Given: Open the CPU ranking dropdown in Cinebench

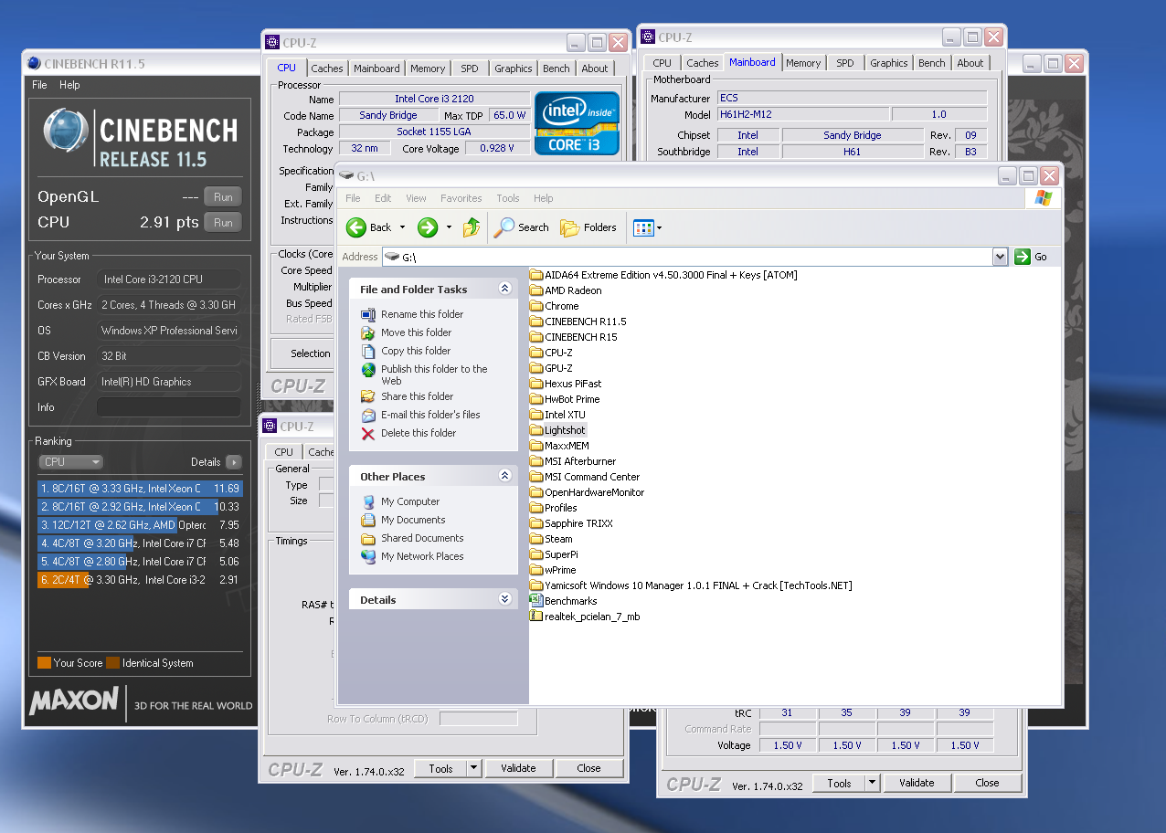Looking at the screenshot, I should (x=70, y=462).
